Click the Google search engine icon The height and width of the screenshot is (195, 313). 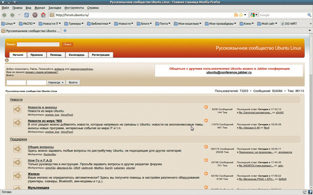[x=252, y=15]
